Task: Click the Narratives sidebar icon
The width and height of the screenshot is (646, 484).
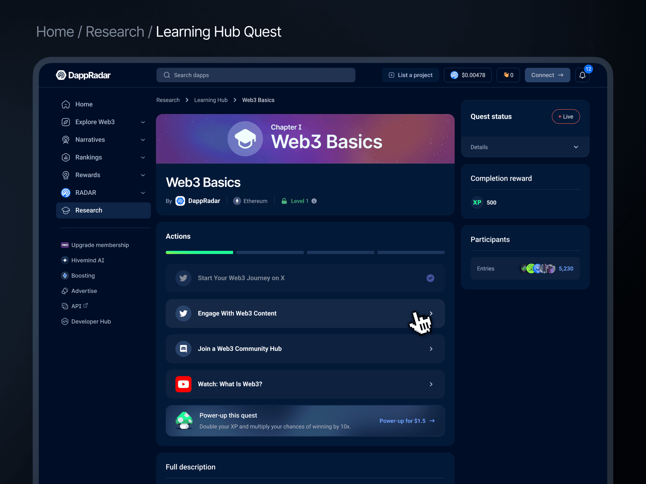Action: click(66, 140)
